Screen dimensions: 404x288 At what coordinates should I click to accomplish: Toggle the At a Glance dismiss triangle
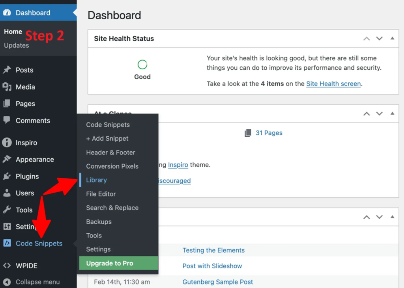click(392, 113)
